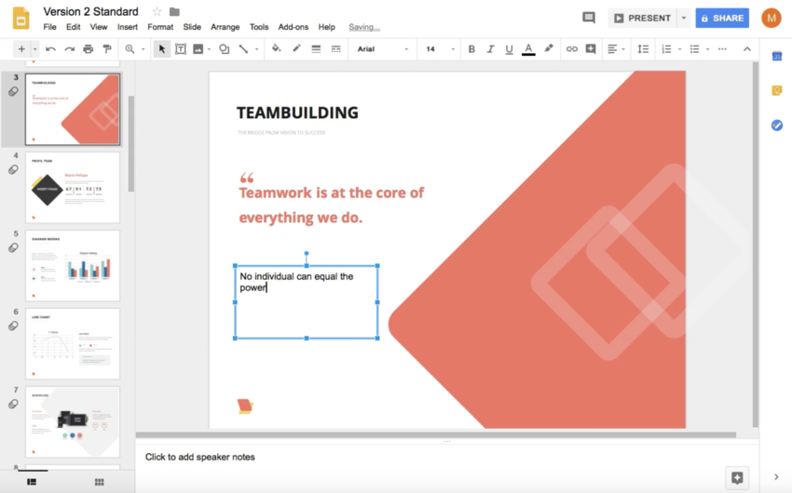Open the account avatar M
This screenshot has width=792, height=493.
[771, 19]
